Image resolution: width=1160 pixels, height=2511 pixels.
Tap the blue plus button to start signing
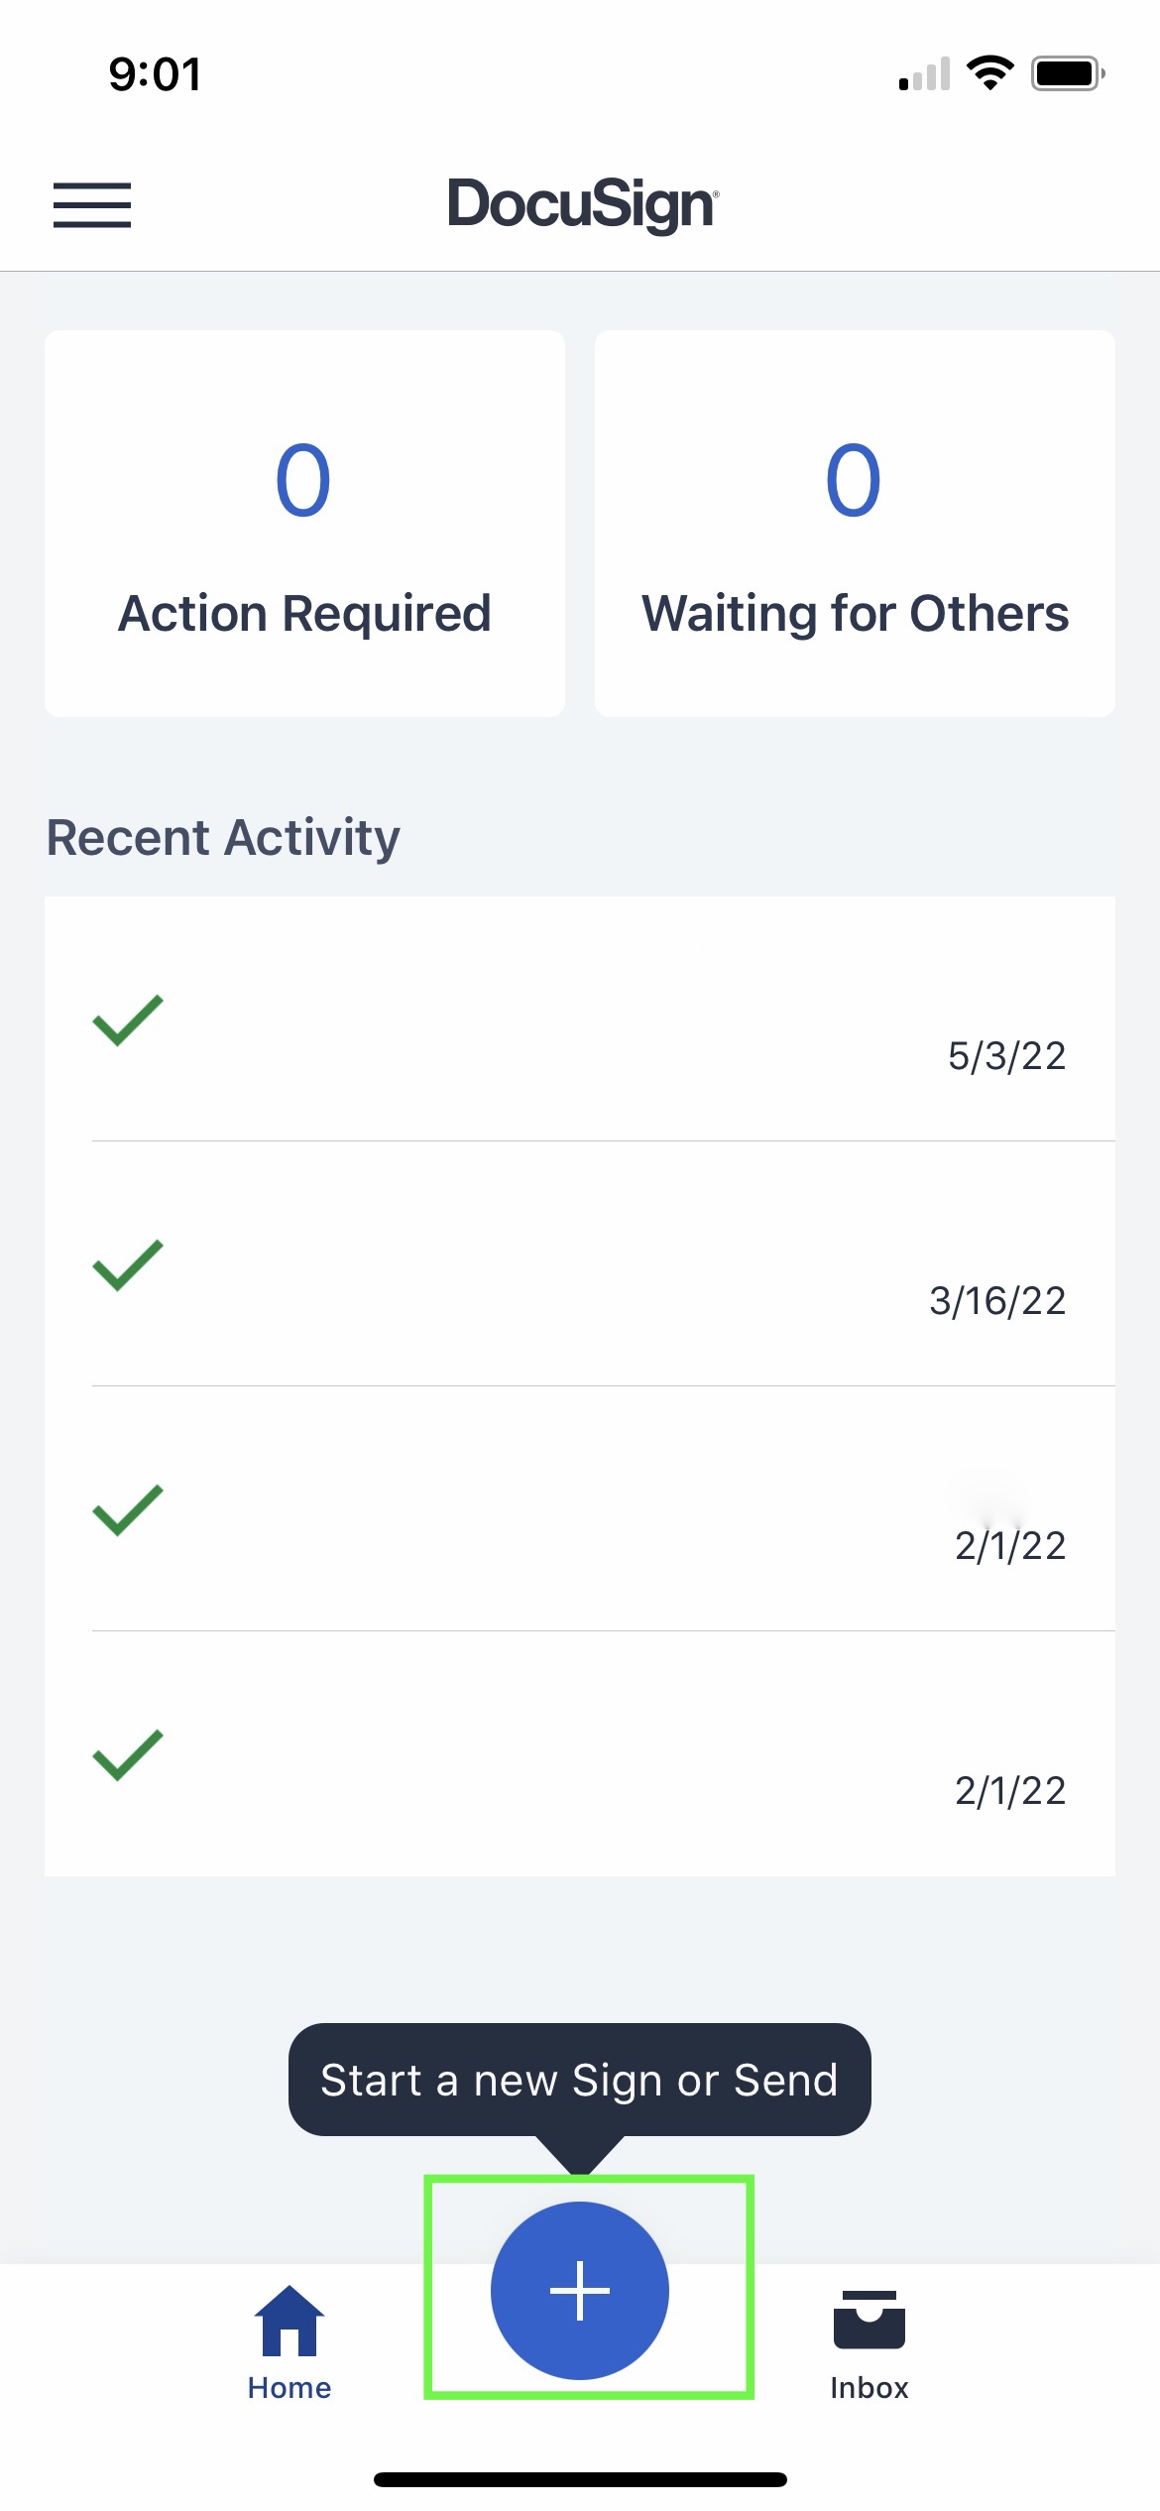pyautogui.click(x=580, y=2289)
